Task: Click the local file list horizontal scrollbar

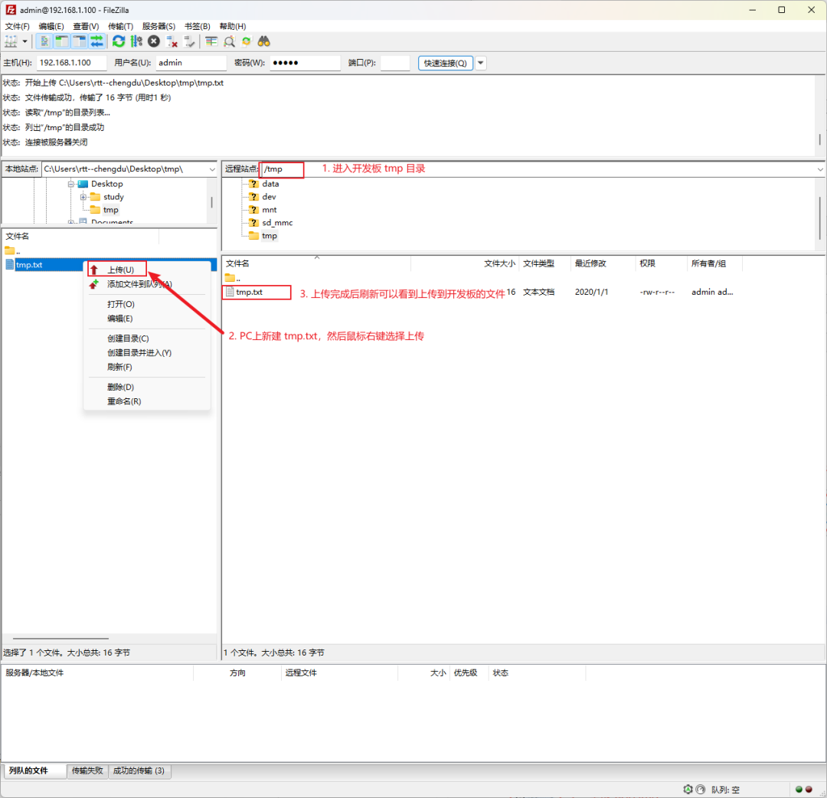Action: click(x=61, y=638)
